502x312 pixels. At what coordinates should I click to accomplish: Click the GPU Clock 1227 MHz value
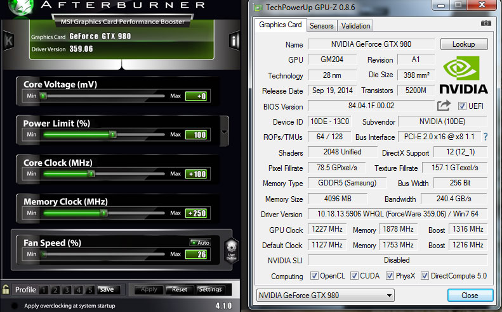(327, 229)
